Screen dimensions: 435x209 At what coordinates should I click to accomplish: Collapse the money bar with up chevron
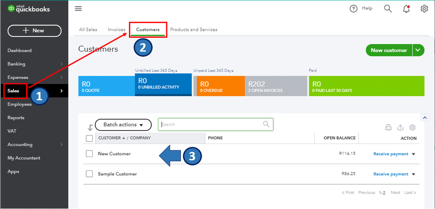(425, 118)
